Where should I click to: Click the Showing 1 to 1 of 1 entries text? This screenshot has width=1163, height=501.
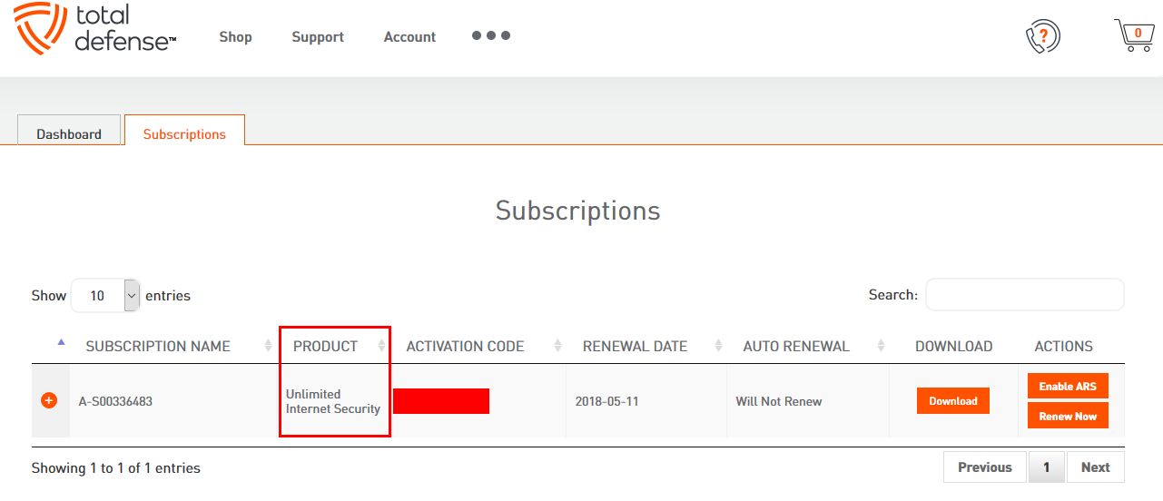(116, 468)
